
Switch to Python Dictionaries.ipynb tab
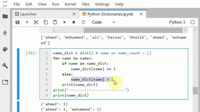coord(113,14)
